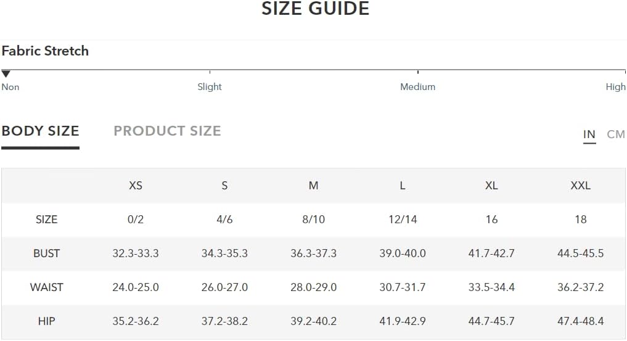The height and width of the screenshot is (341, 627).
Task: Click the Fabric Stretch title
Action: [45, 51]
